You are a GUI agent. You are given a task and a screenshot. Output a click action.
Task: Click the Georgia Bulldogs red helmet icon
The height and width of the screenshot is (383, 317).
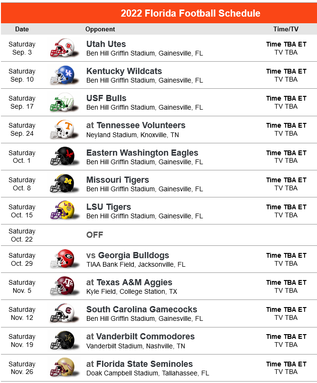coord(64,259)
